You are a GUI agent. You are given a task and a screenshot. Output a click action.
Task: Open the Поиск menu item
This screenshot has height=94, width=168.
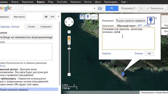[15, 2]
